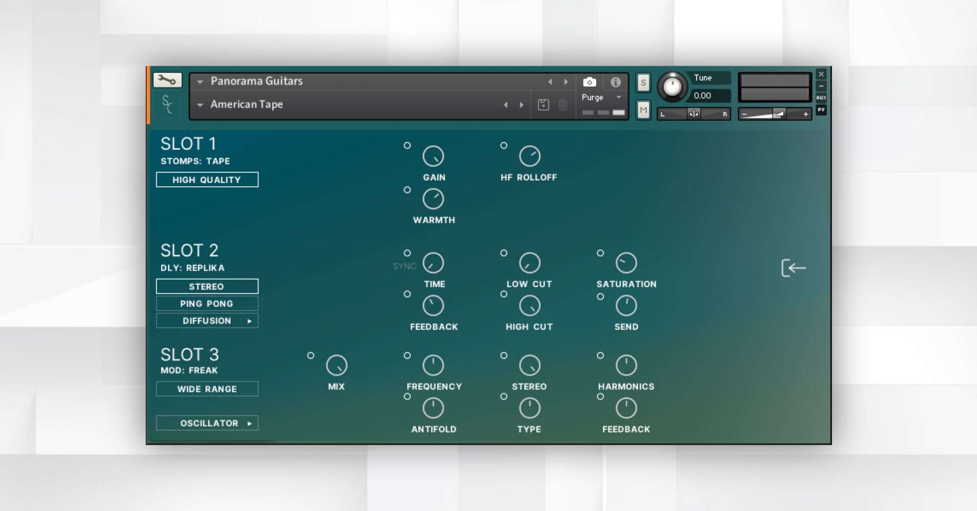Viewport: 977px width, 511px height.
Task: Click the ANTIFOLD knob
Action: tap(434, 408)
